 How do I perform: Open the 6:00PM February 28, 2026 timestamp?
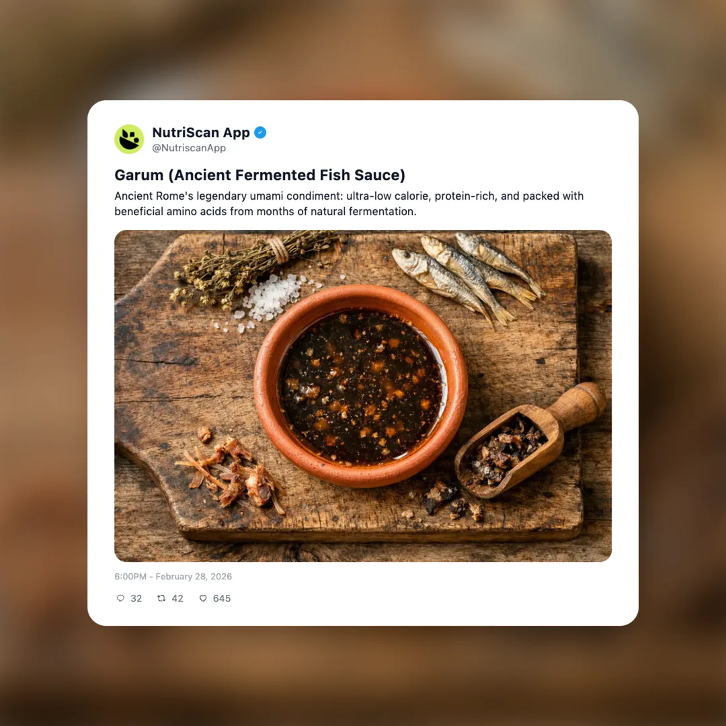point(173,577)
